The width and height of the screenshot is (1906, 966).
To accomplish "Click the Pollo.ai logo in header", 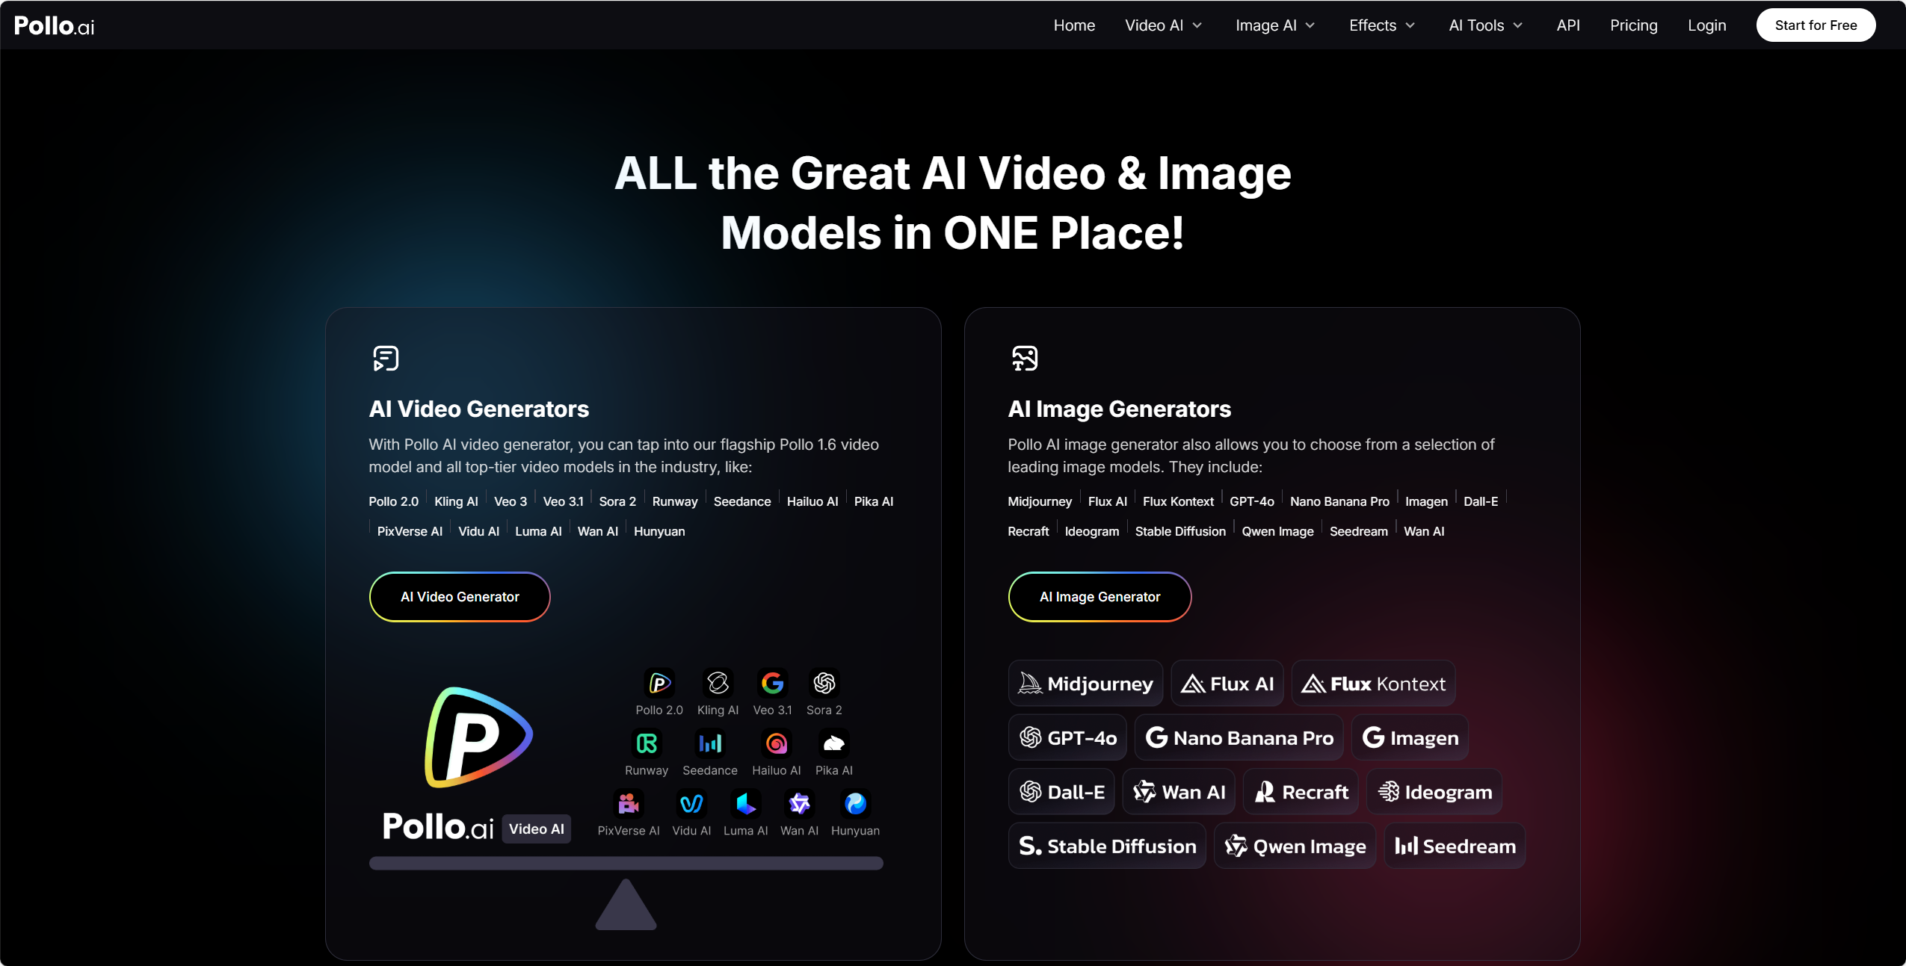I will (55, 25).
